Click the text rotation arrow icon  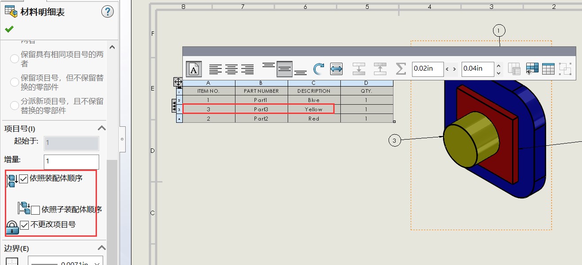[319, 69]
